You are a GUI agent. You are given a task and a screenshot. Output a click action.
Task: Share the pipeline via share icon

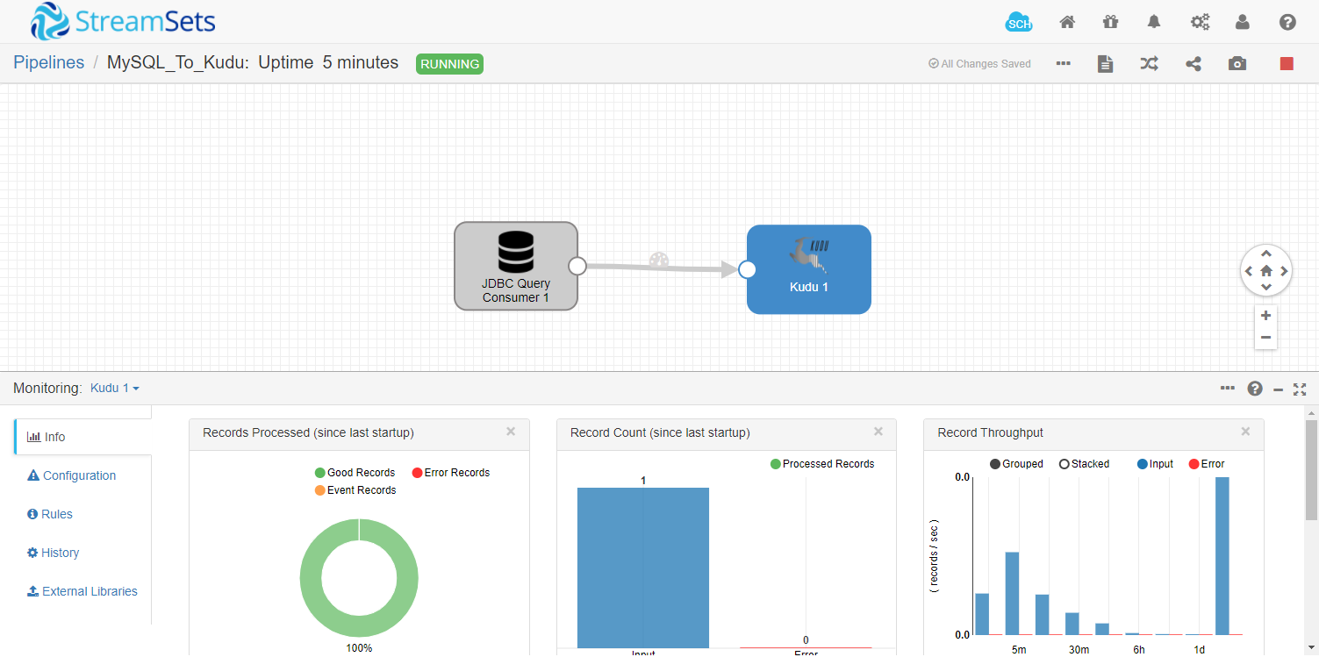coord(1194,63)
